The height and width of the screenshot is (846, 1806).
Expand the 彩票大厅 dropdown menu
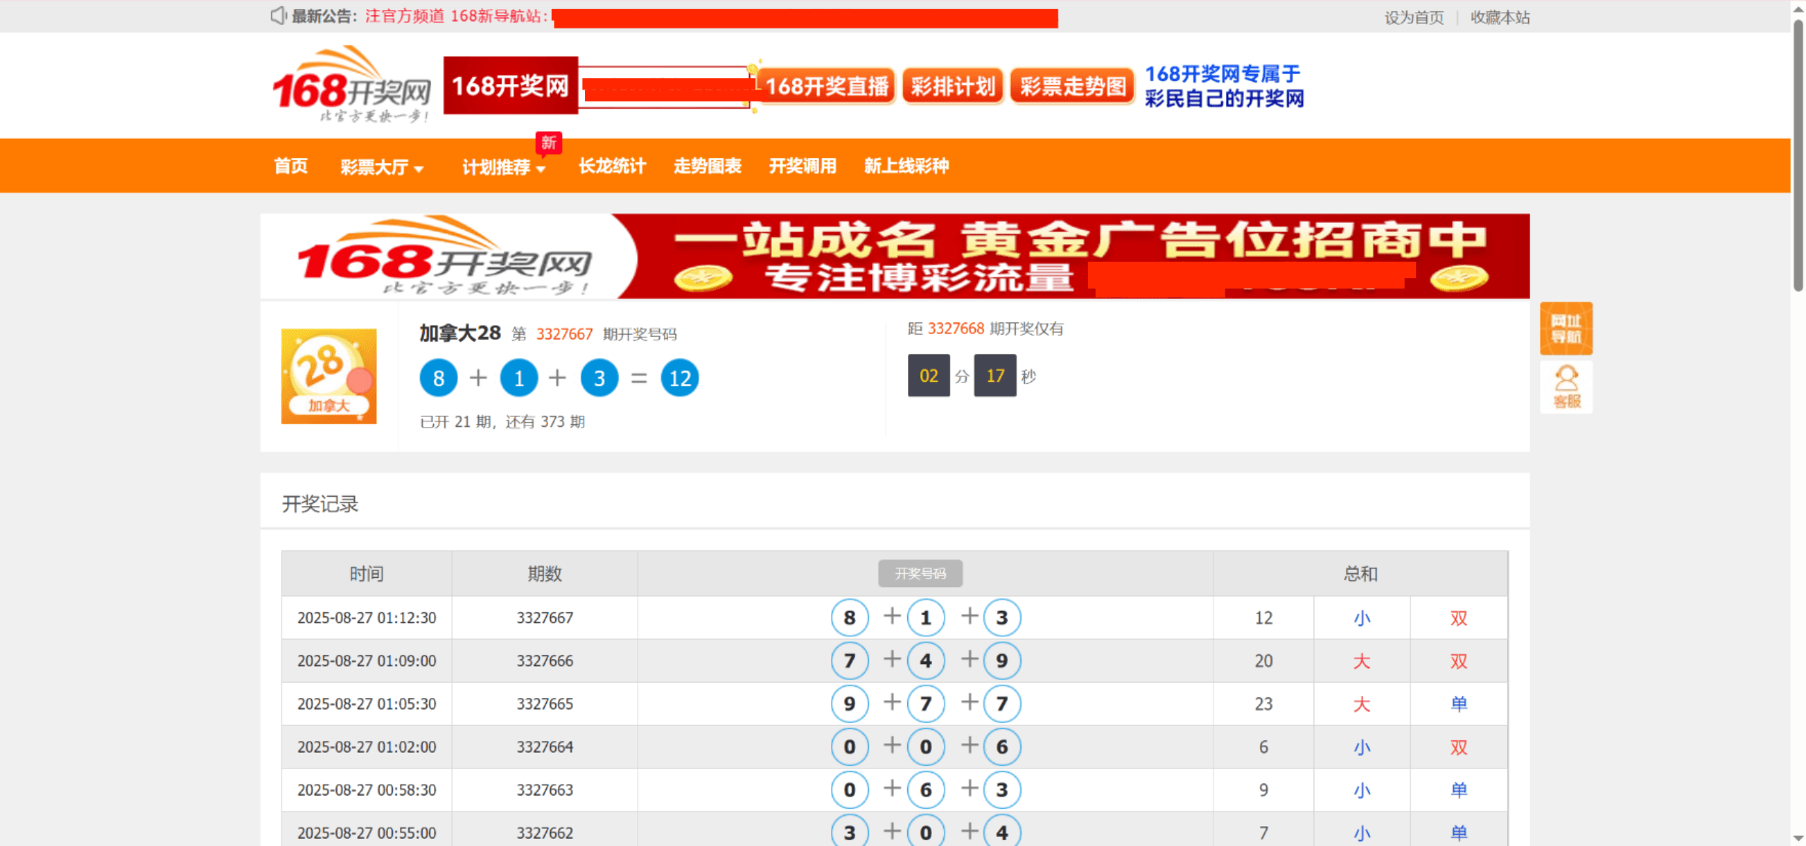point(382,167)
